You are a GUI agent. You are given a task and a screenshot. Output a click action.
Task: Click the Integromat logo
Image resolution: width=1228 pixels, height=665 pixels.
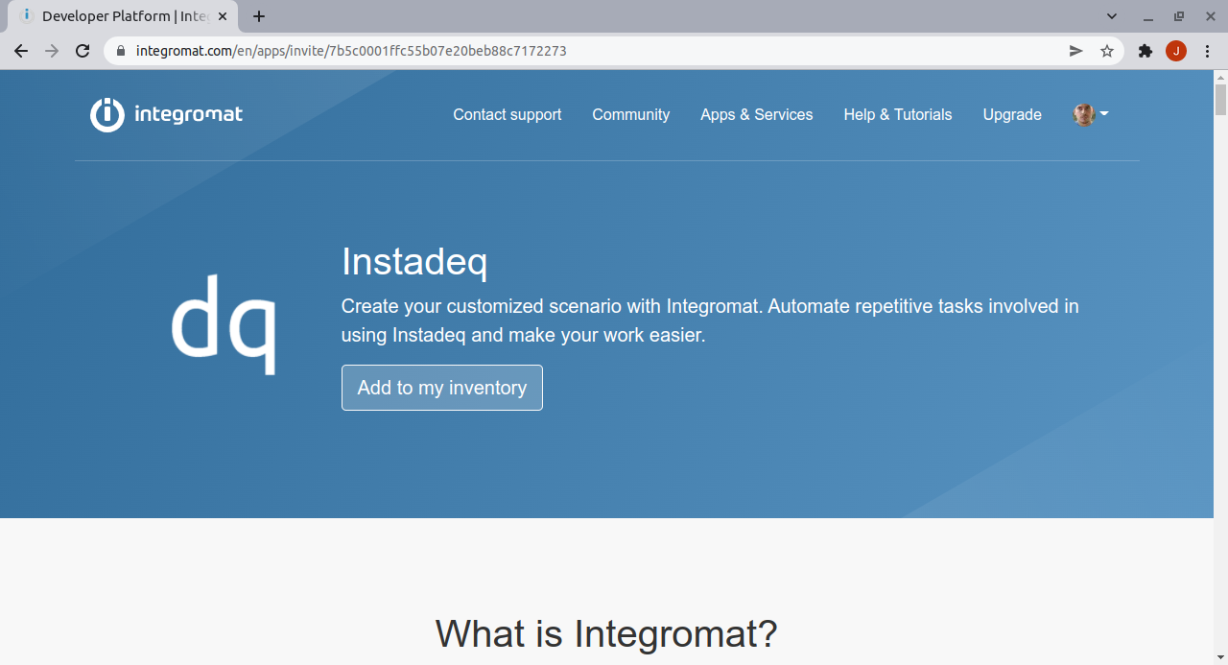coord(167,114)
